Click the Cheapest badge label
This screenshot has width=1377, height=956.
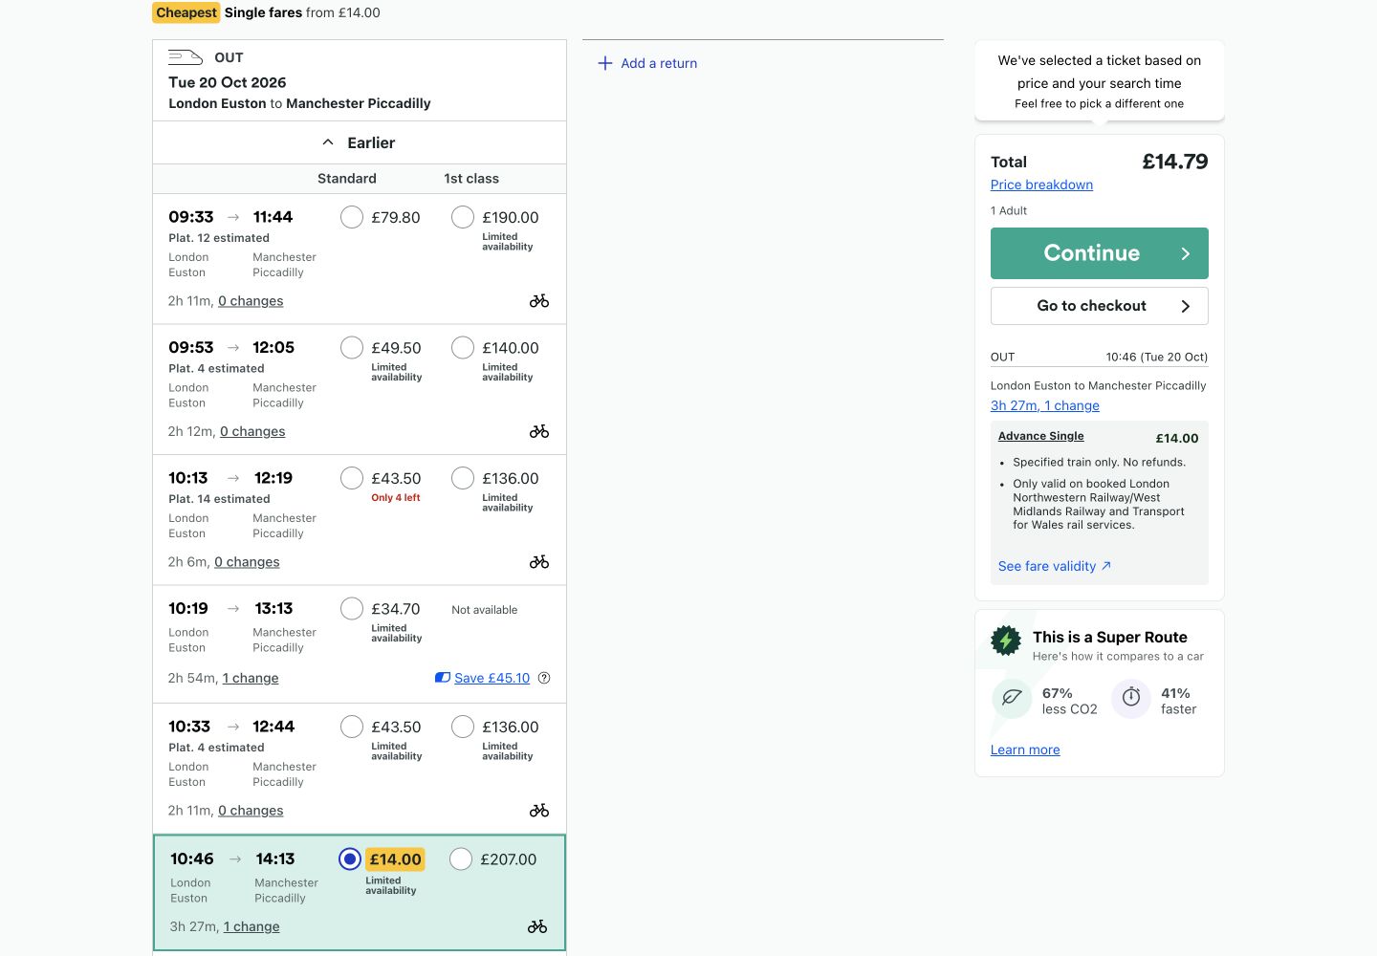coord(186,12)
